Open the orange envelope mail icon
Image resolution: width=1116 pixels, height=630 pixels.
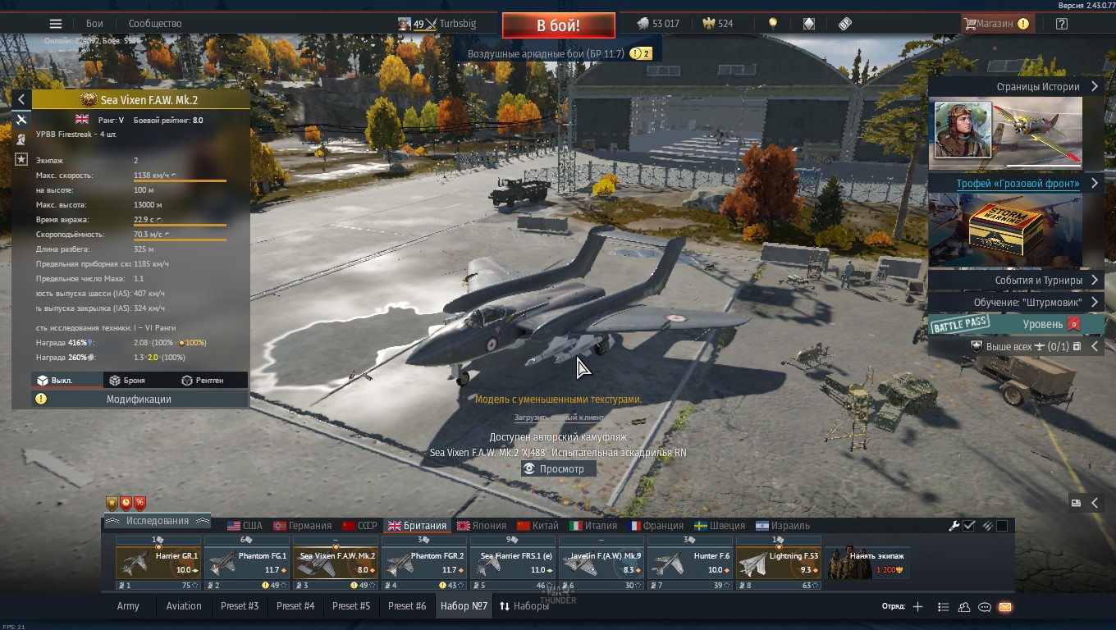click(x=1005, y=607)
